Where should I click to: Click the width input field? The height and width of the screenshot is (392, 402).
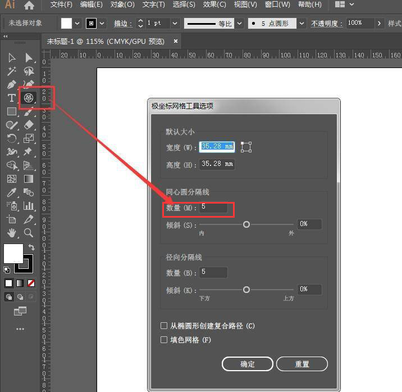click(217, 147)
